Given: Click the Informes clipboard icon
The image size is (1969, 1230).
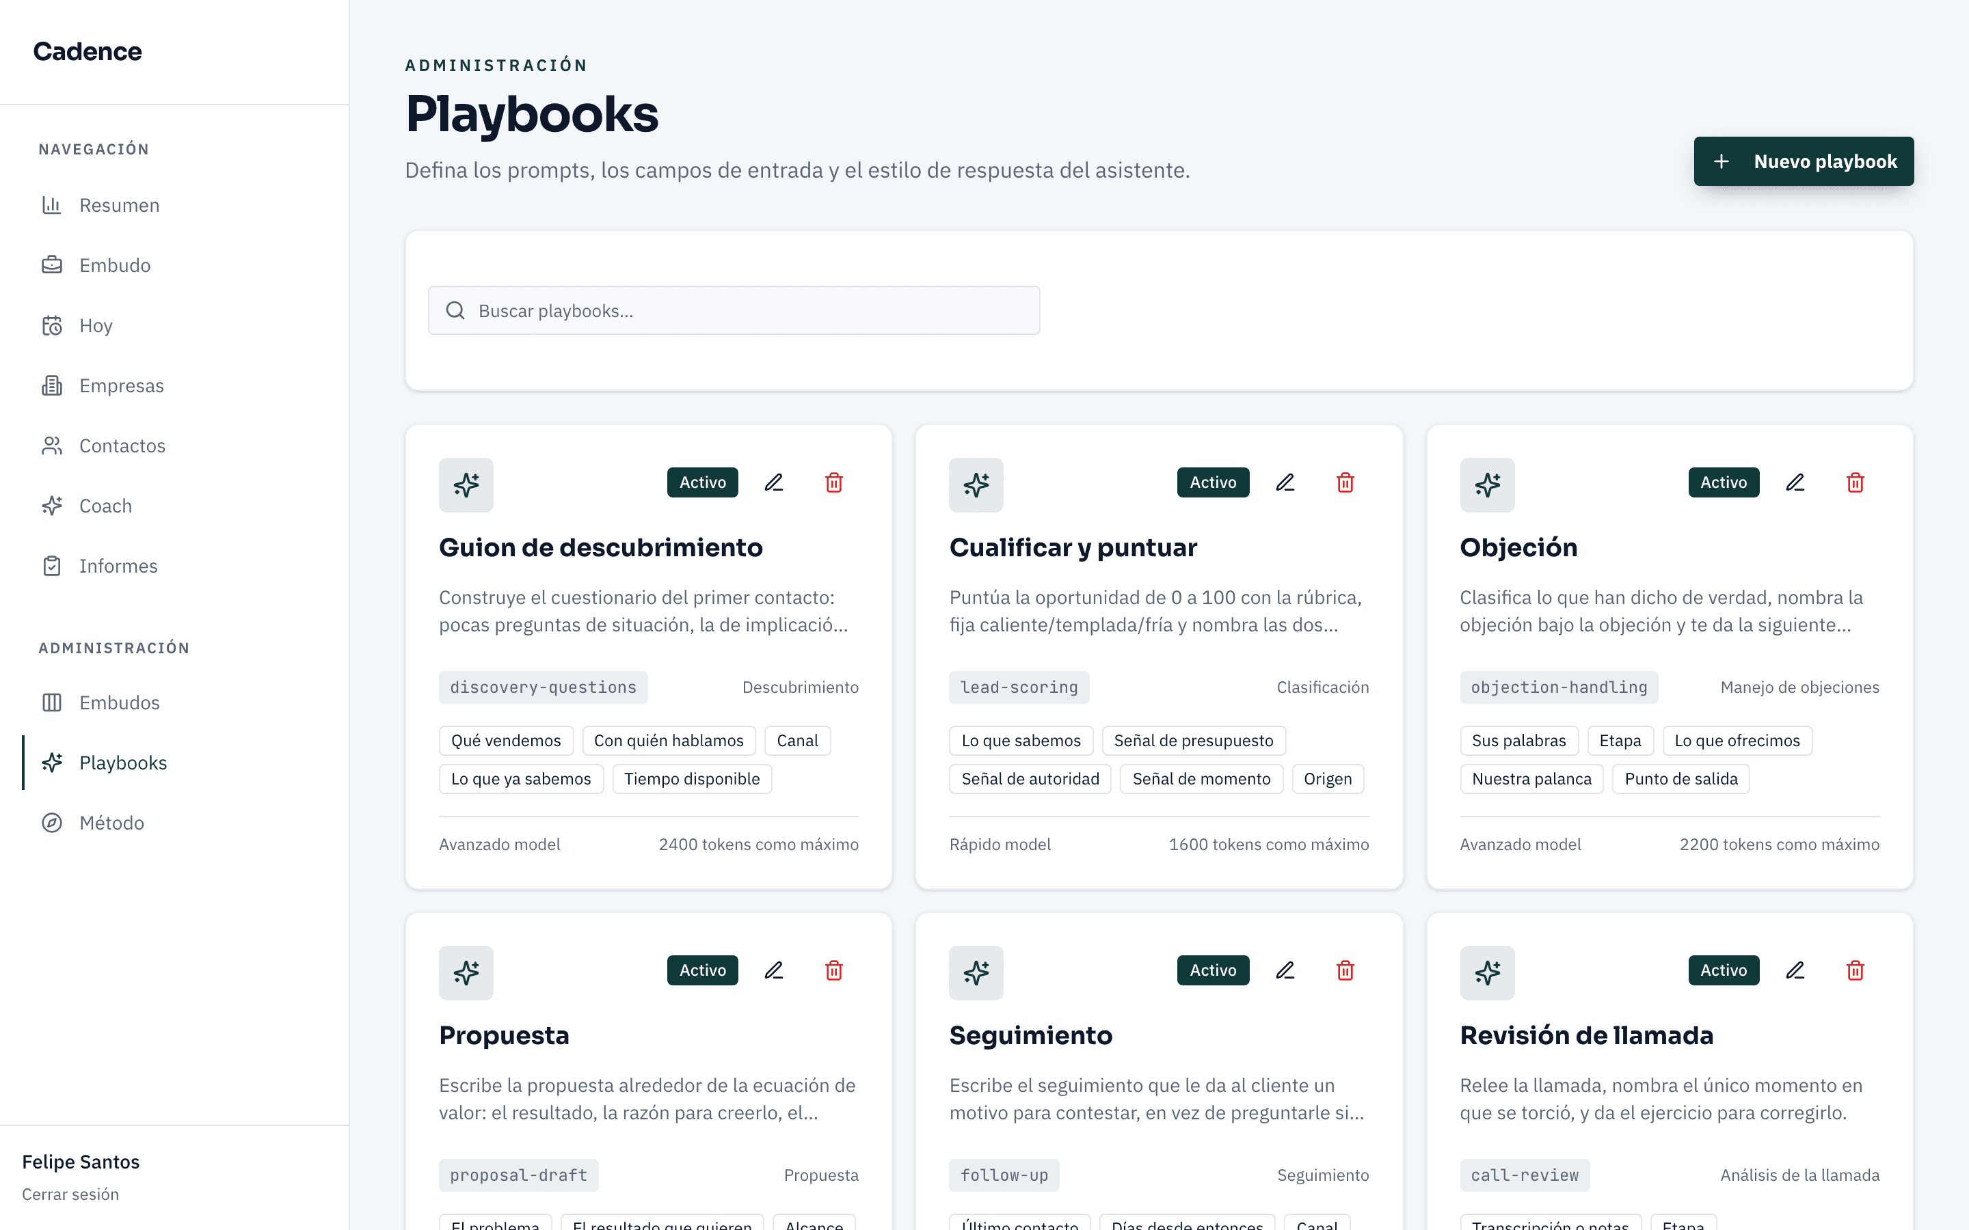Looking at the screenshot, I should [52, 566].
